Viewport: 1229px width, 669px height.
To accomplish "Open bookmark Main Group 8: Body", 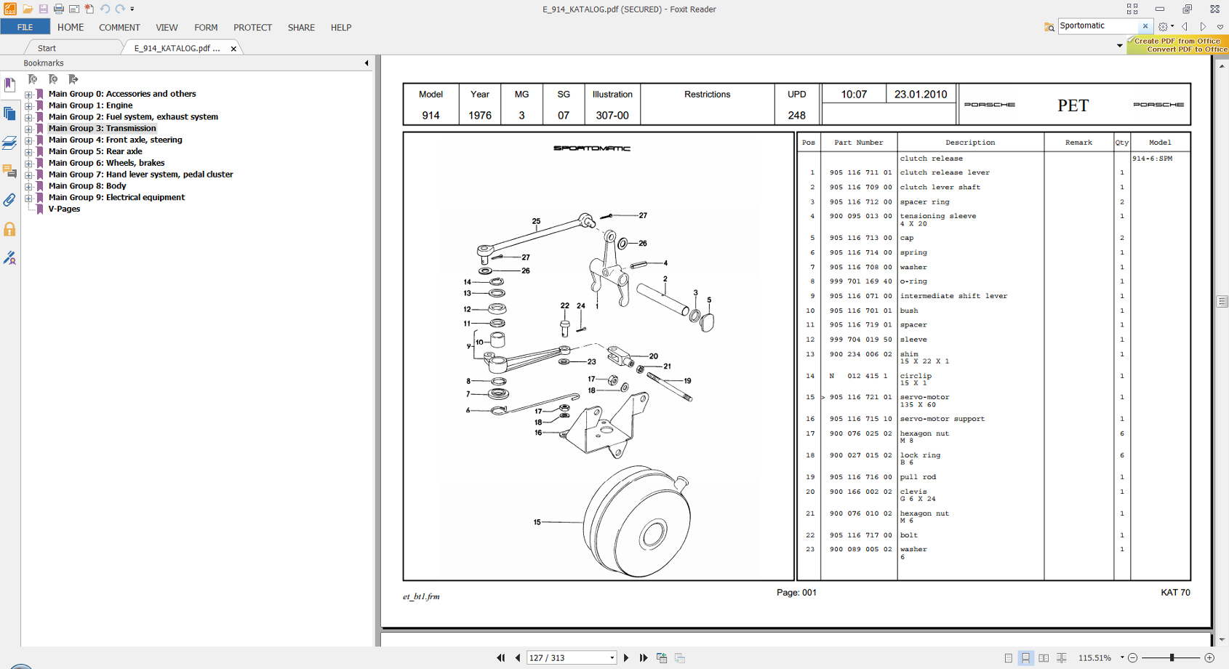I will click(87, 186).
